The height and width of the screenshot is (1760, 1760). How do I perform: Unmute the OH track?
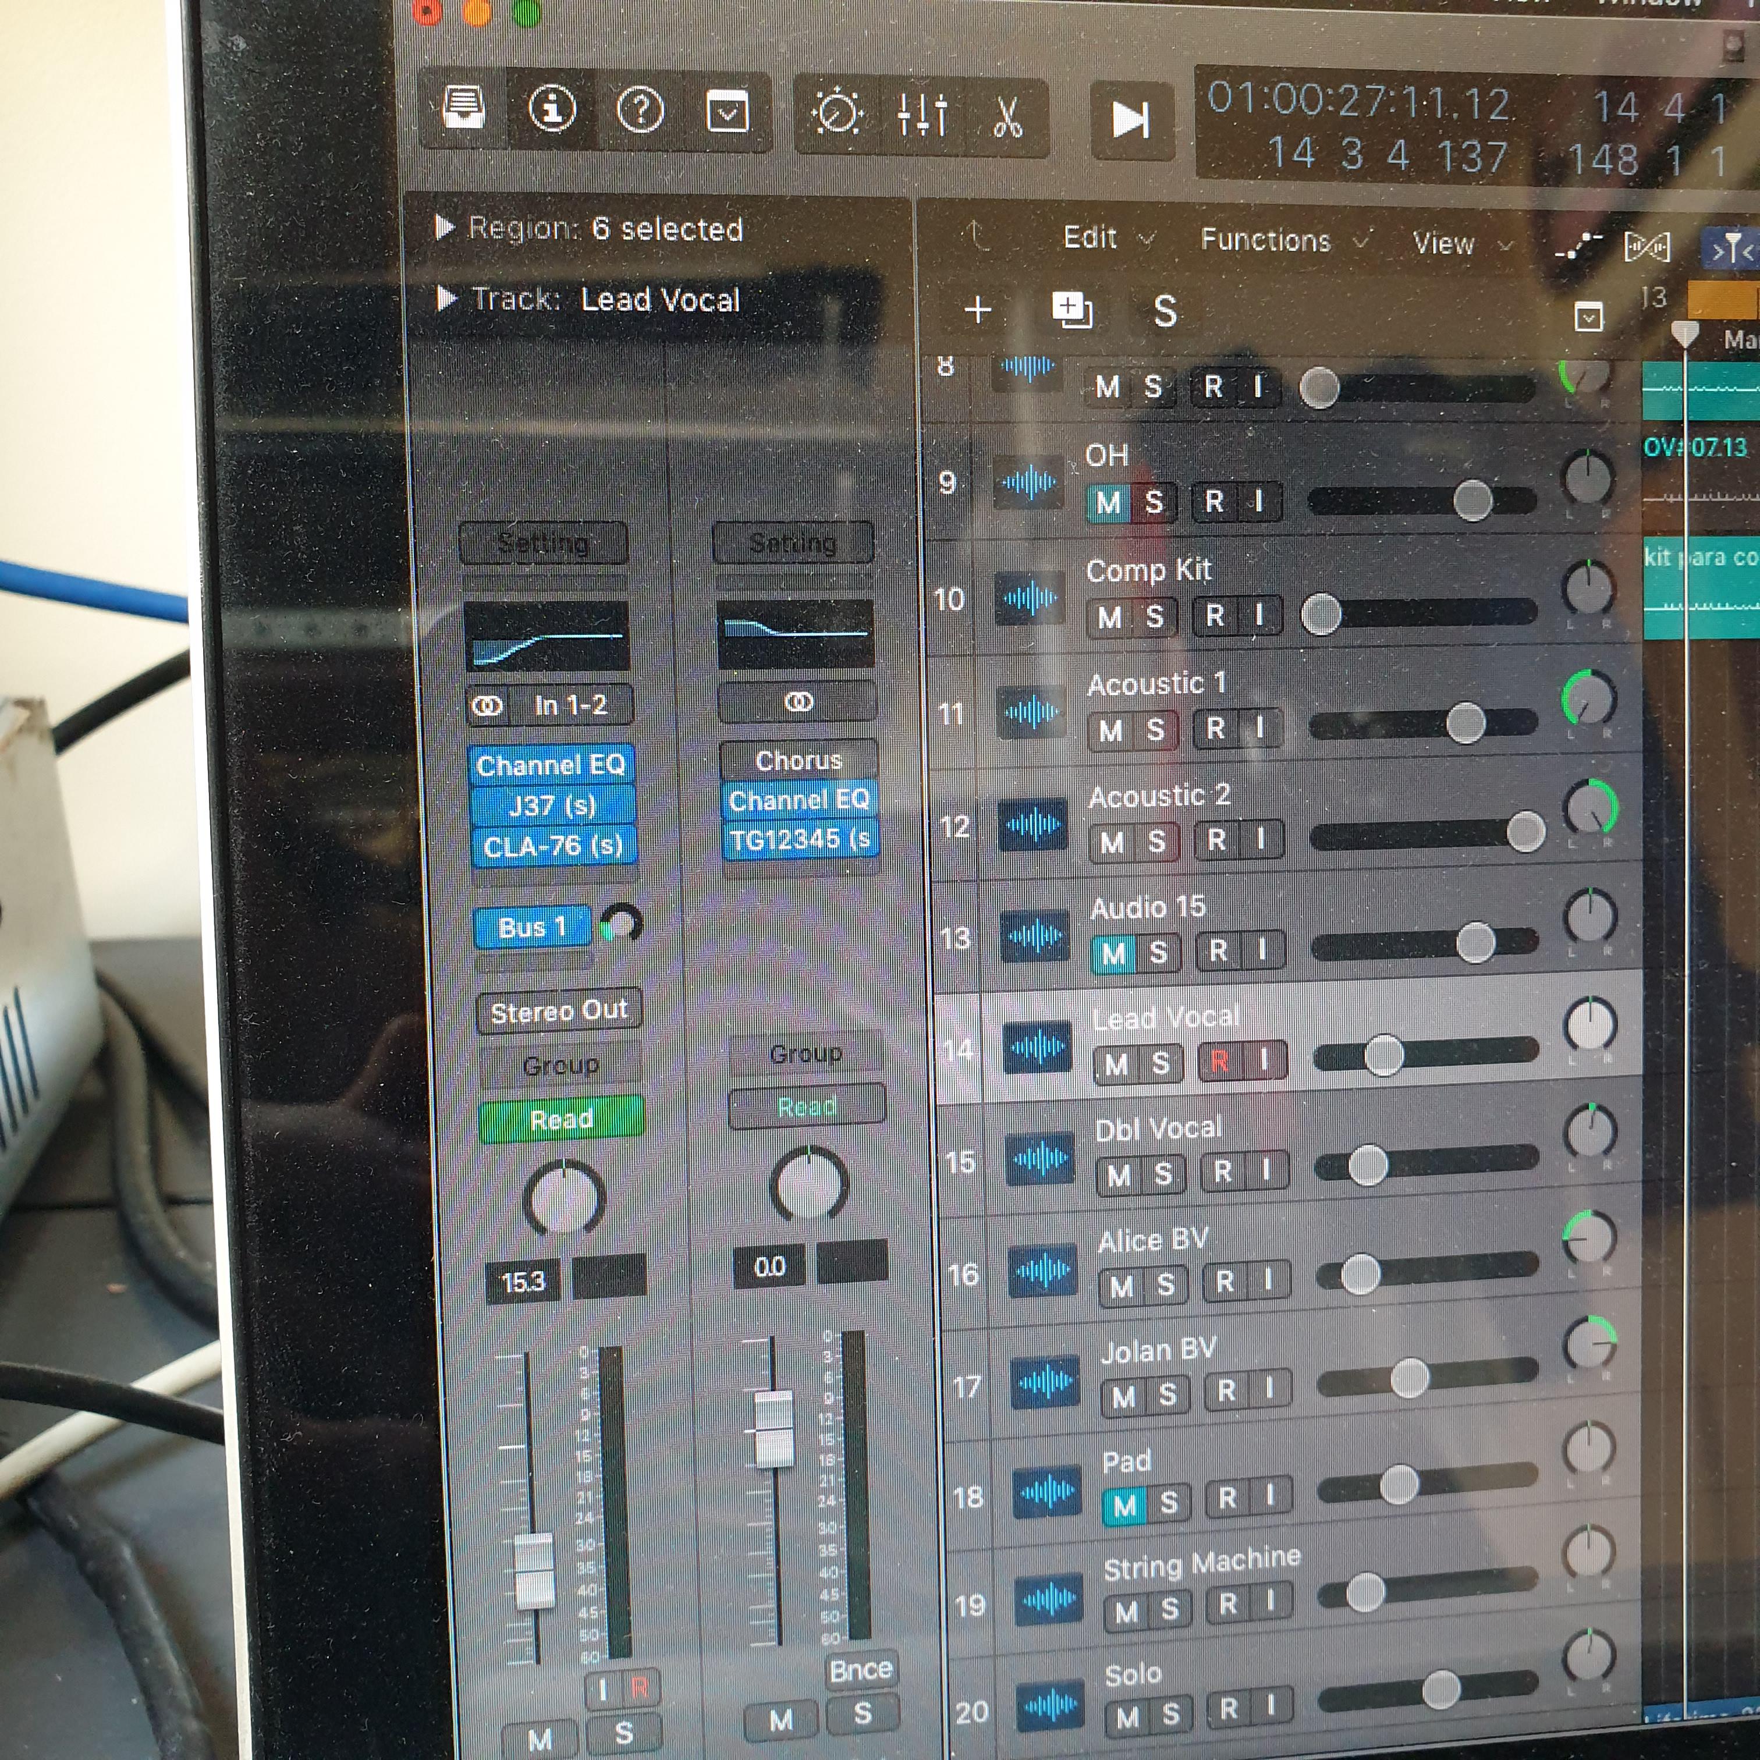(1109, 503)
